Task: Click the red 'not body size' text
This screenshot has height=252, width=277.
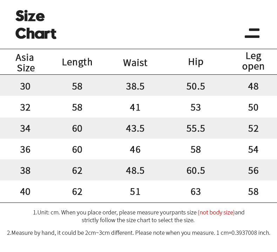Action: (x=216, y=212)
